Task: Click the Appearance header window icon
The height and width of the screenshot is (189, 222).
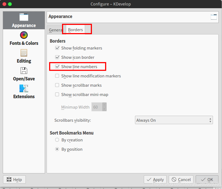Action: [x=214, y=17]
